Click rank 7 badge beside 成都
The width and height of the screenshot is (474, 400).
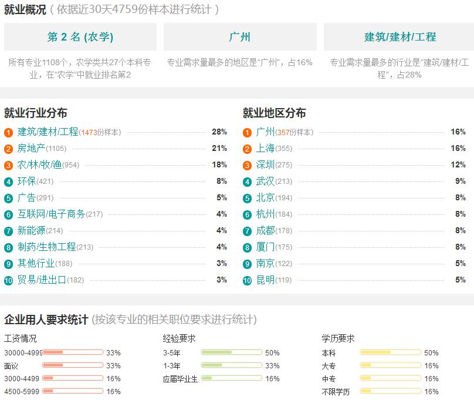[x=248, y=231]
